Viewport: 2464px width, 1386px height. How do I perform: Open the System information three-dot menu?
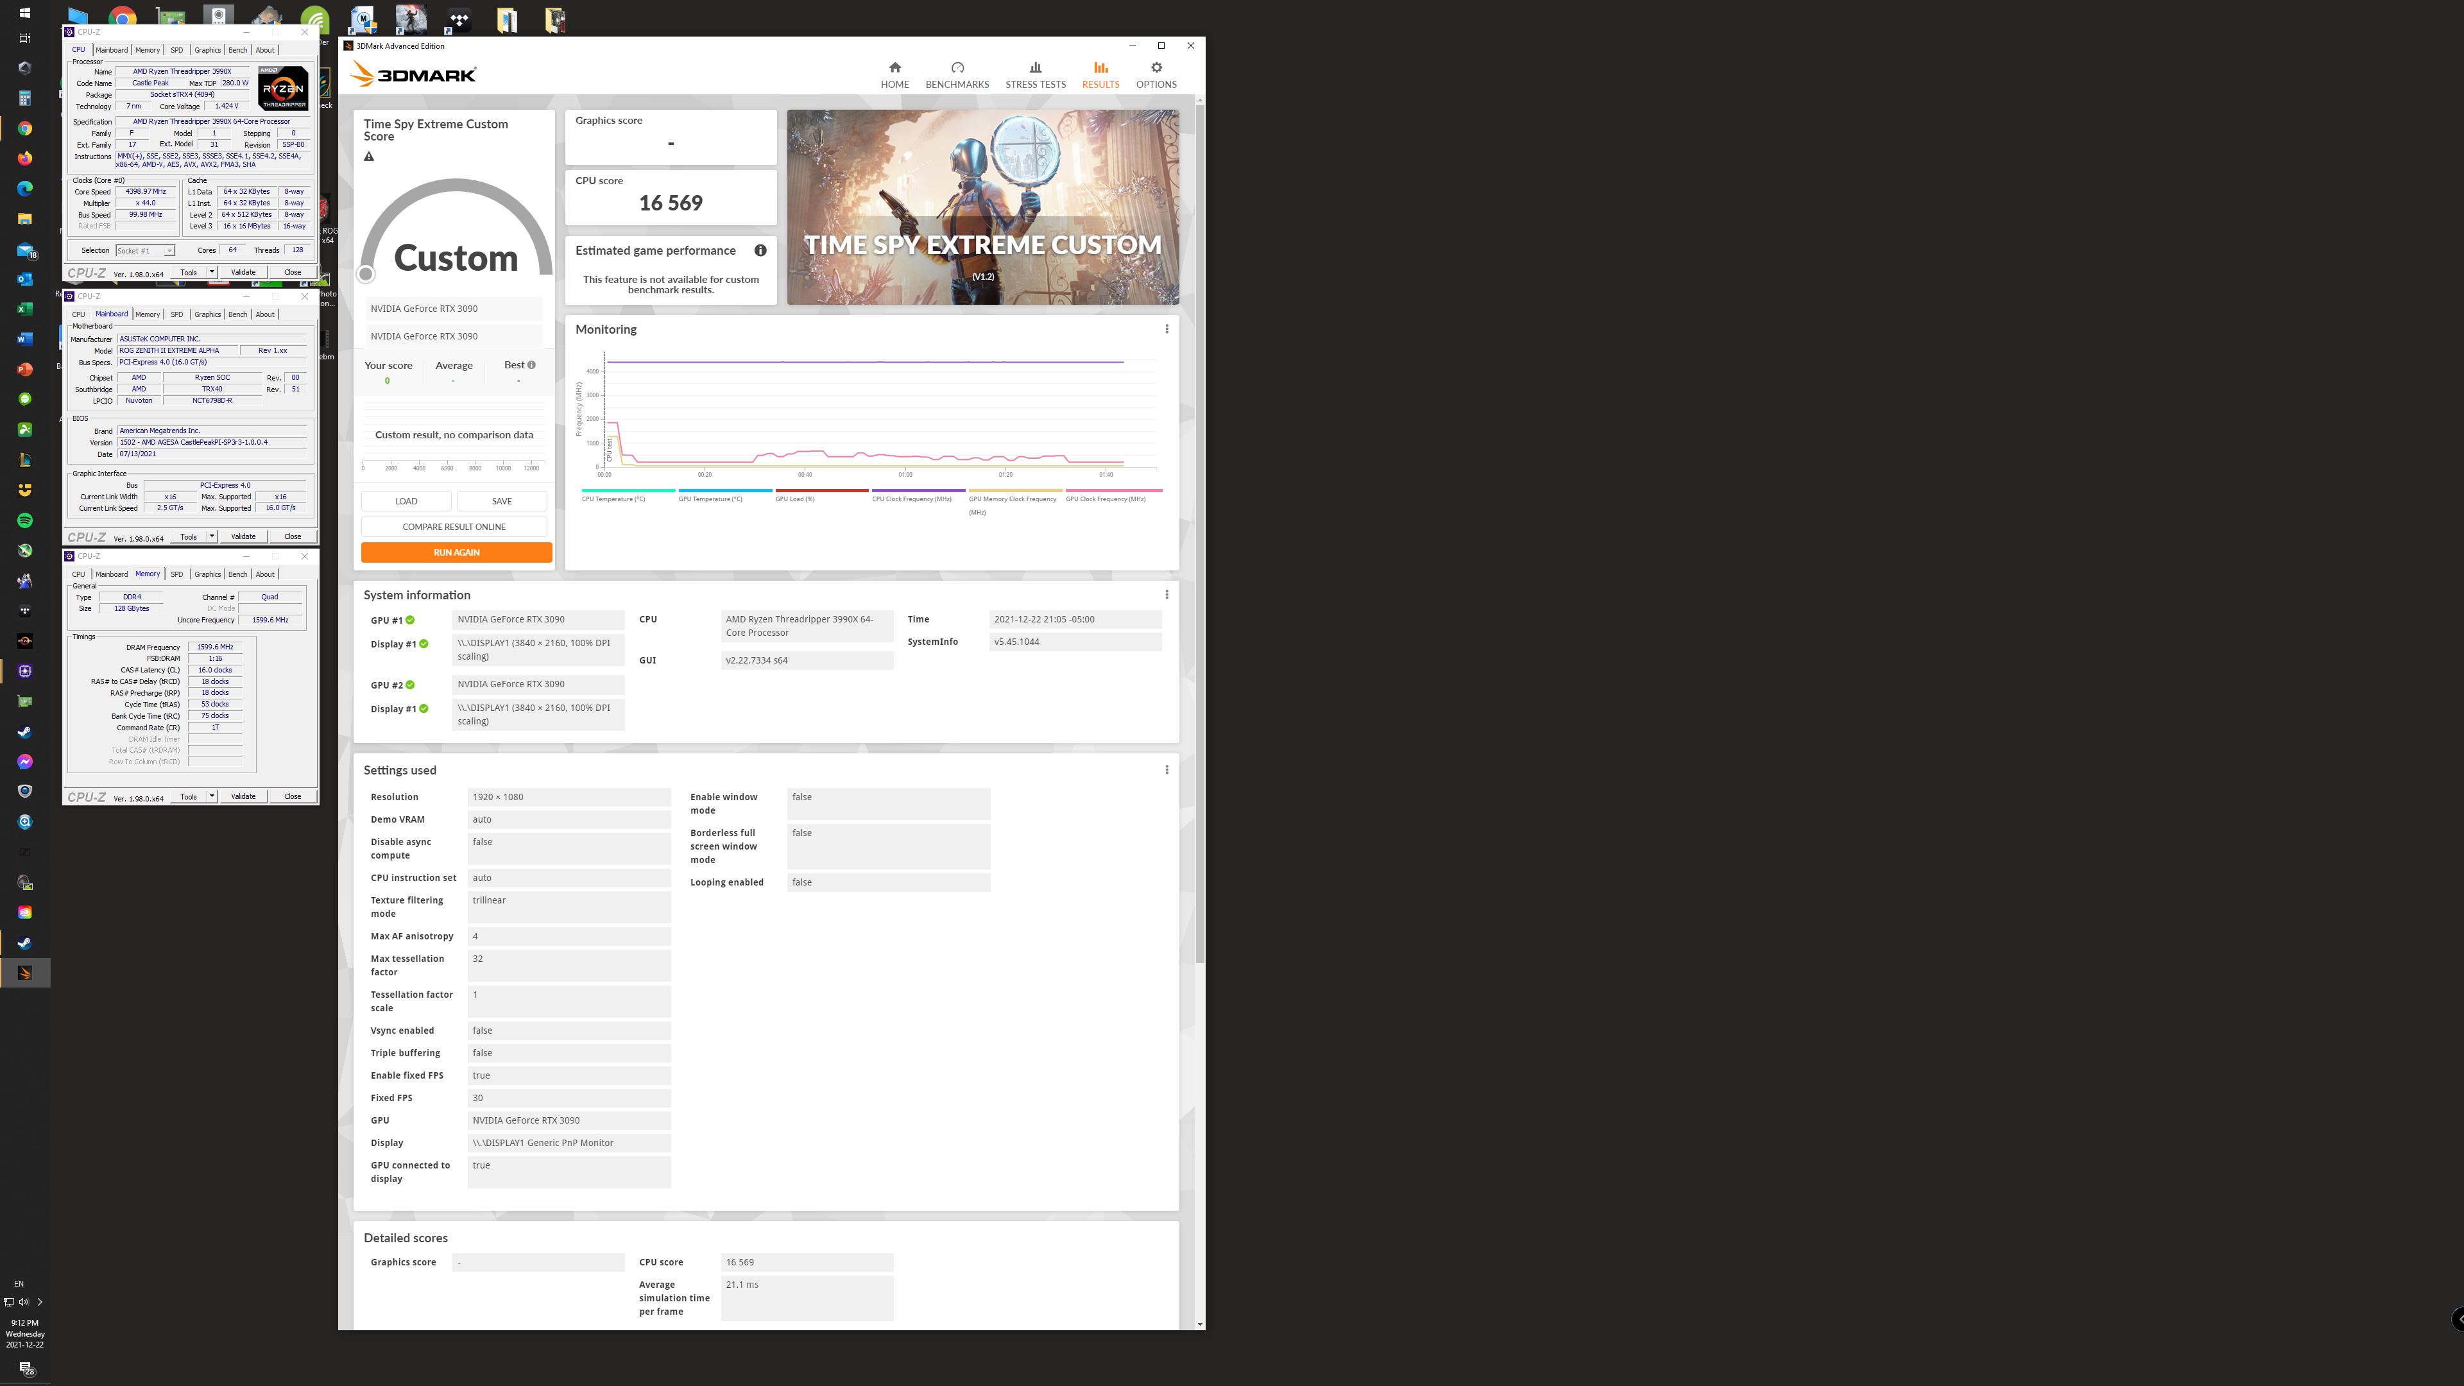click(1166, 595)
